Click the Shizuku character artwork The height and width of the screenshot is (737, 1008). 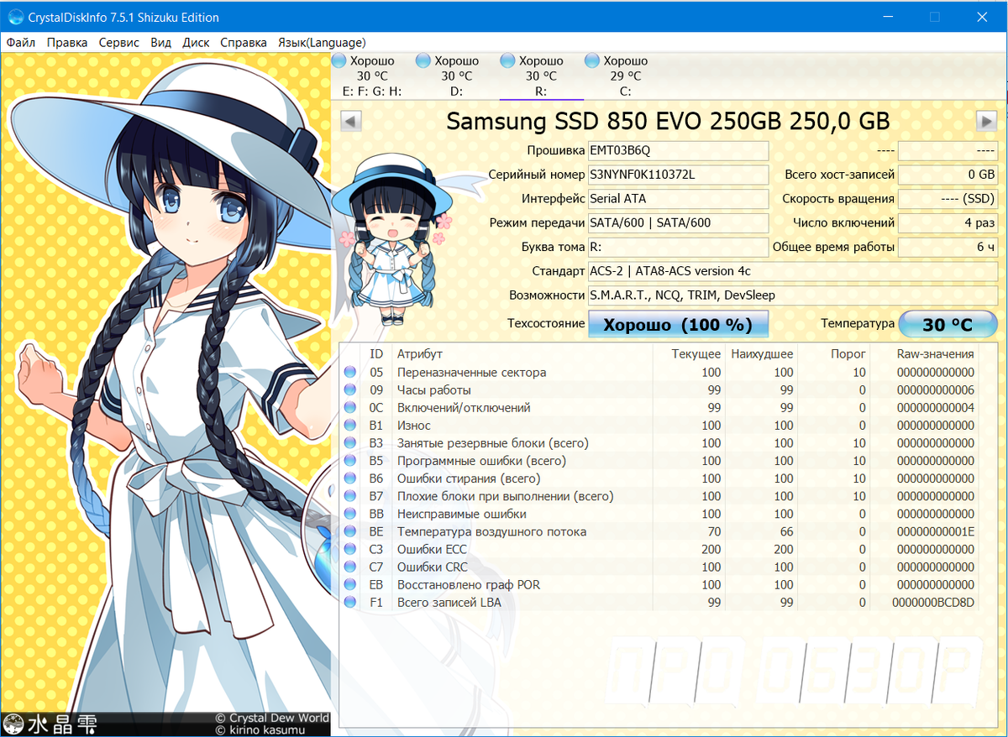click(x=165, y=395)
